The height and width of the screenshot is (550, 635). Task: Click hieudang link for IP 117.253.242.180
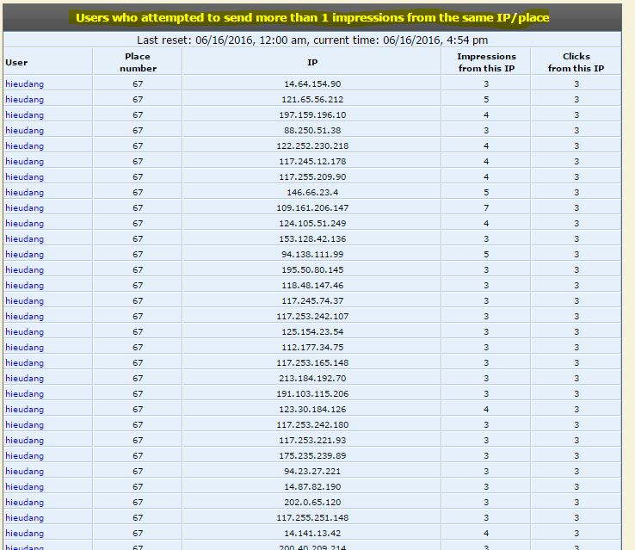[24, 425]
